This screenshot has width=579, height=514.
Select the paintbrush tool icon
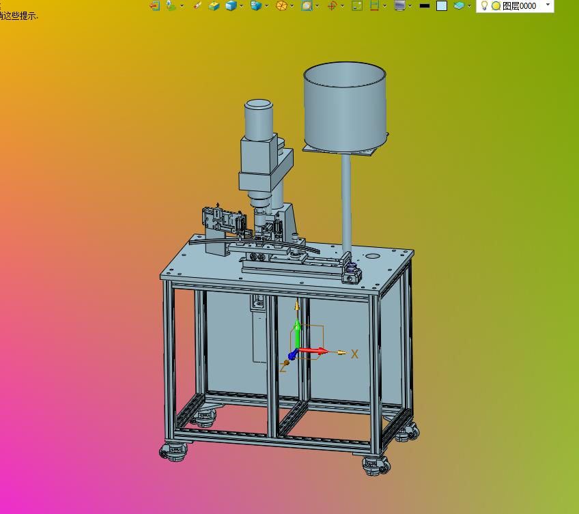pos(197,5)
